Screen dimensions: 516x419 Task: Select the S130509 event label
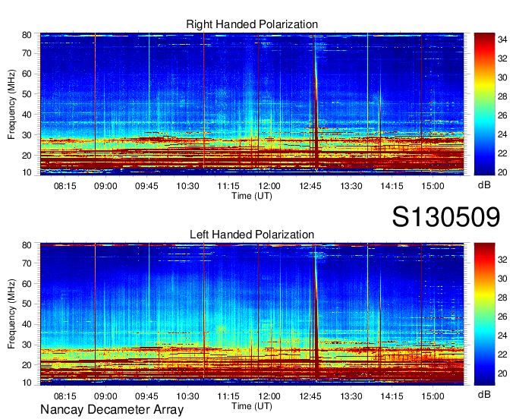point(446,217)
